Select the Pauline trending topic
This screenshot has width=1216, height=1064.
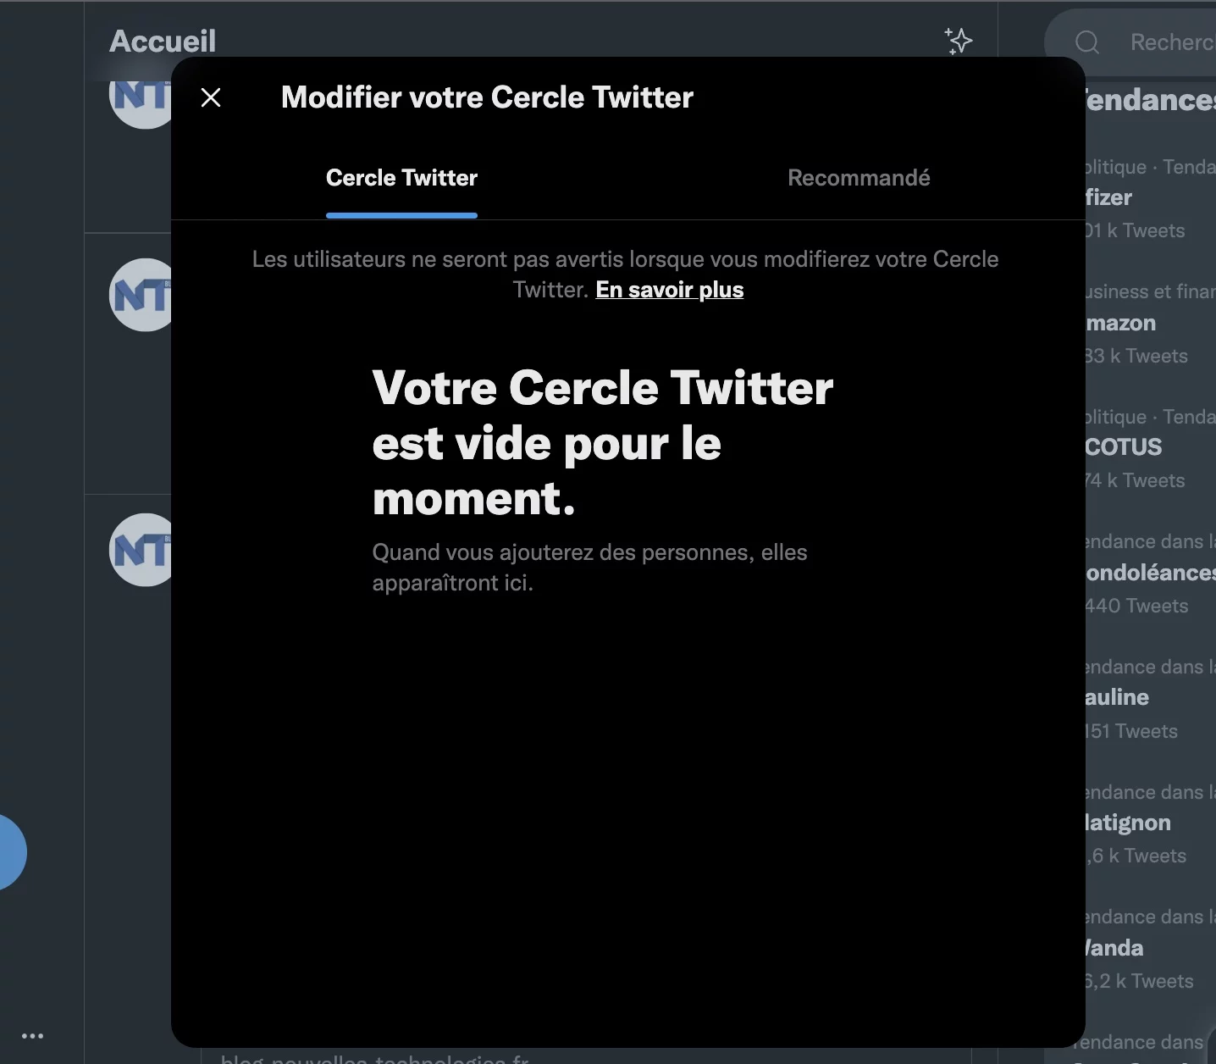pyautogui.click(x=1117, y=697)
